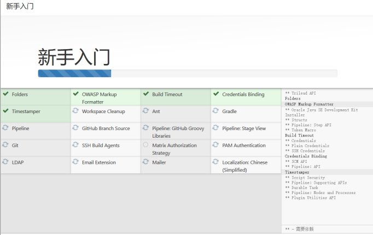
Task: Click the refresh icon beside Git
Action: coord(5,145)
